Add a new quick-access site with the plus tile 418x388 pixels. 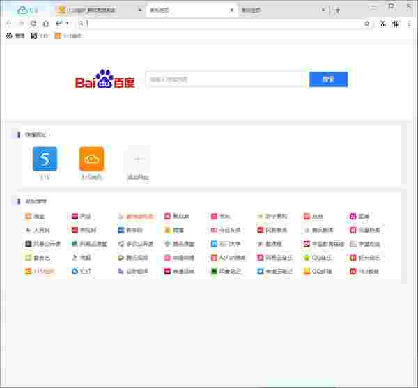(138, 160)
